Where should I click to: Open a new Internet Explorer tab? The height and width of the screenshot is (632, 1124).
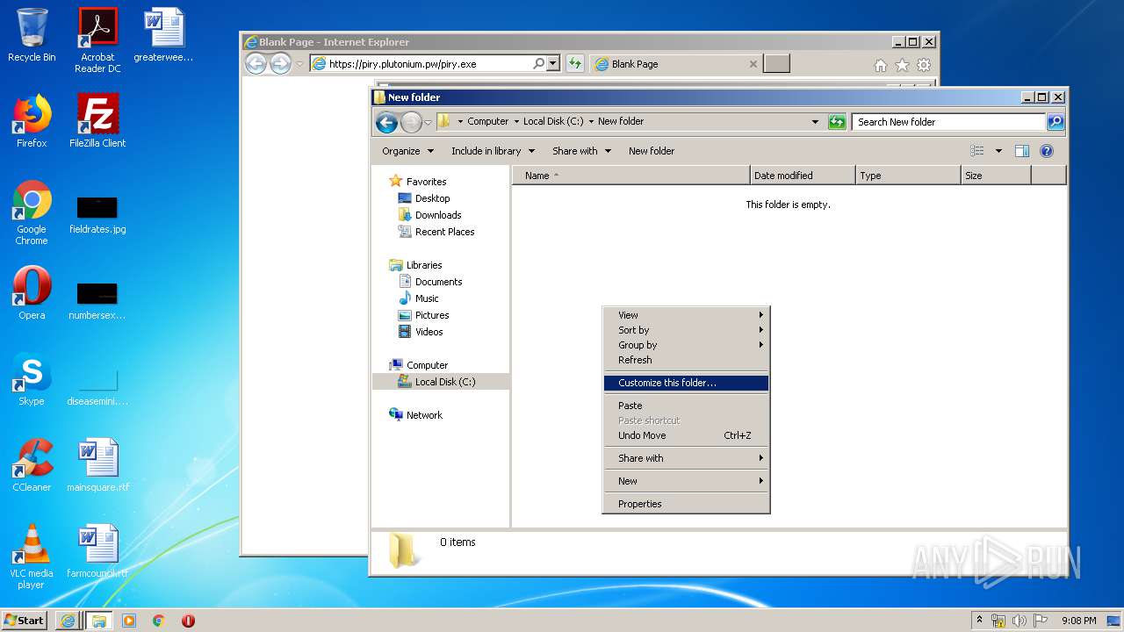(x=776, y=63)
